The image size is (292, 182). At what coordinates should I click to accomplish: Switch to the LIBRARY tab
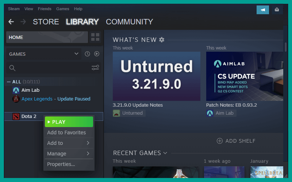[82, 22]
